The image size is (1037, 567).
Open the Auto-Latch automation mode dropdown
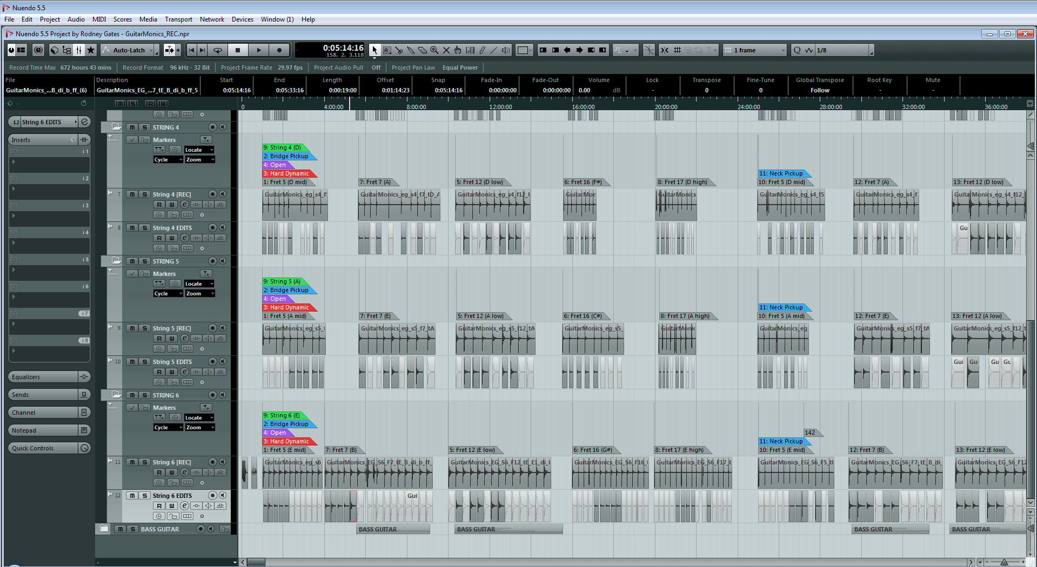click(157, 50)
